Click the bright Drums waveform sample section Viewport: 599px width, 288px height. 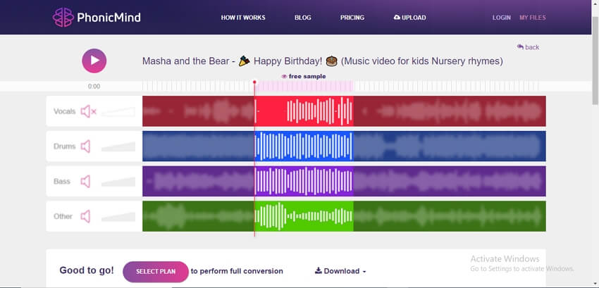(304, 146)
